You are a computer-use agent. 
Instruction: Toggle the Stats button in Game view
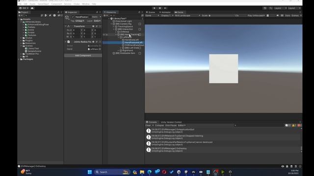[x=288, y=16]
